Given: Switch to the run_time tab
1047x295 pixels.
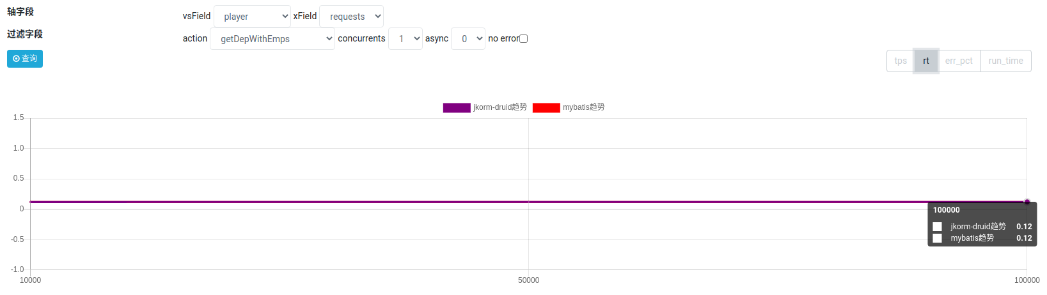Looking at the screenshot, I should point(1005,61).
